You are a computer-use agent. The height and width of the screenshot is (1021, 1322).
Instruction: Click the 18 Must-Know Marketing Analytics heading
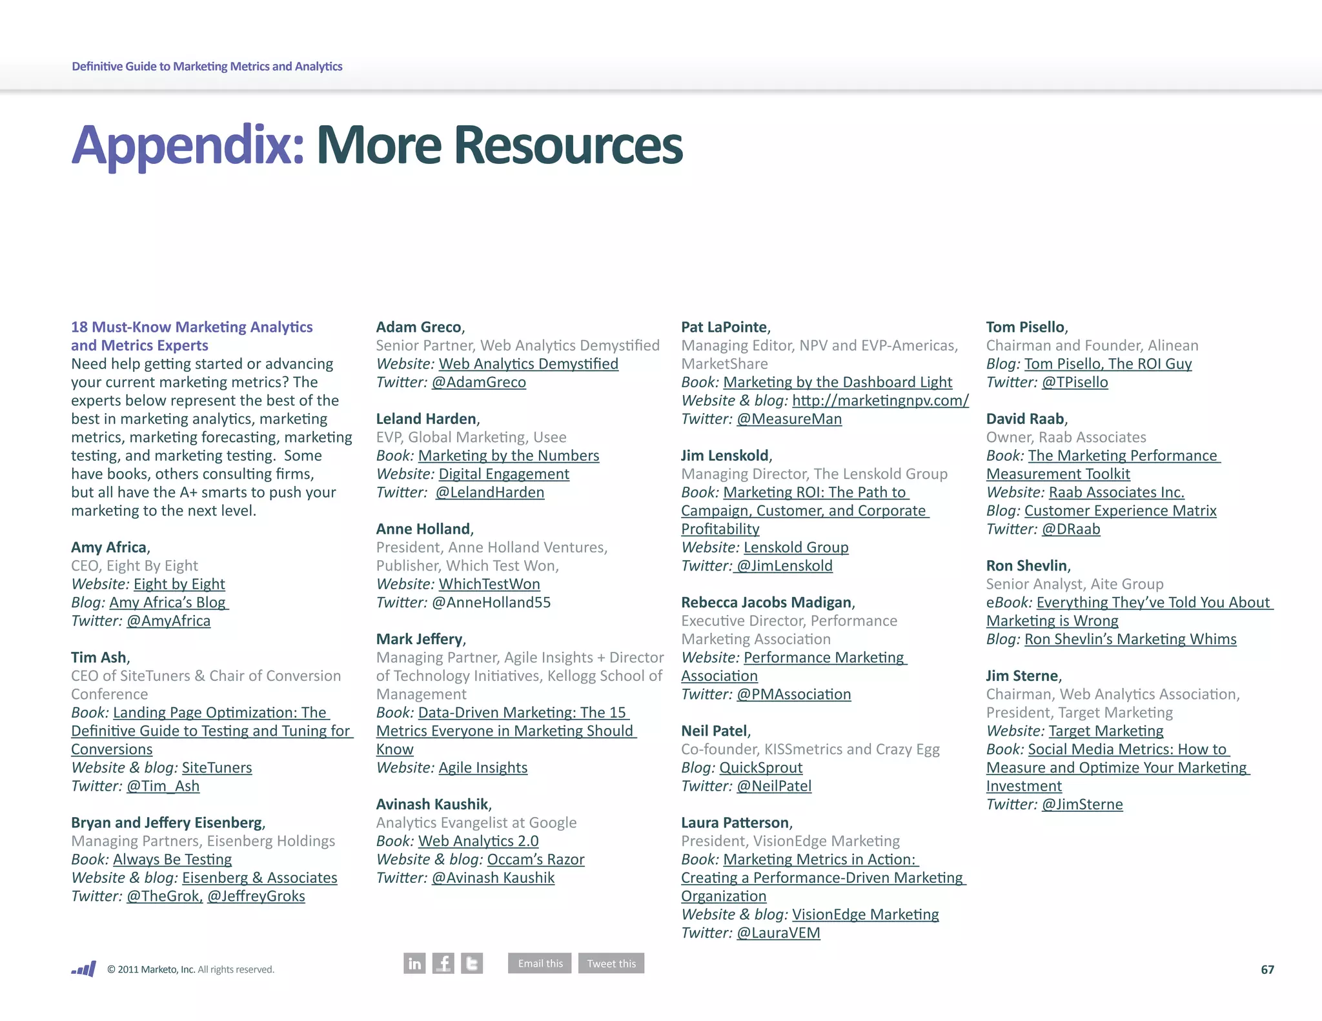click(x=192, y=336)
